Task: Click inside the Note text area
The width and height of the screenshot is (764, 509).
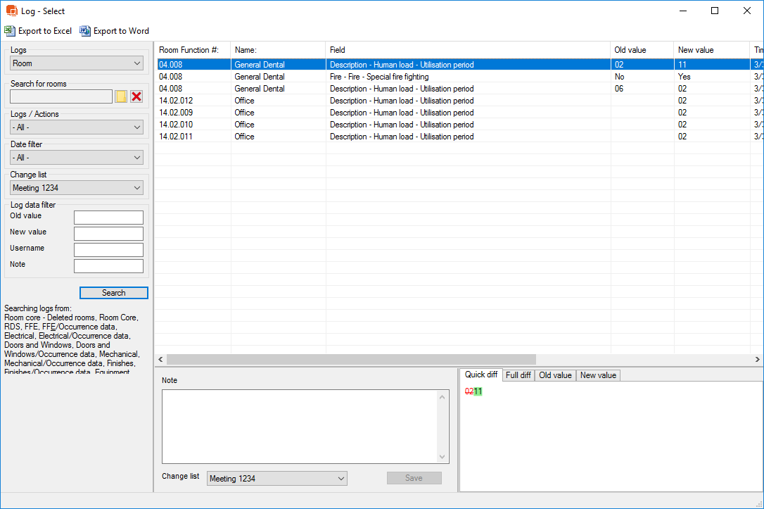Action: click(x=300, y=427)
